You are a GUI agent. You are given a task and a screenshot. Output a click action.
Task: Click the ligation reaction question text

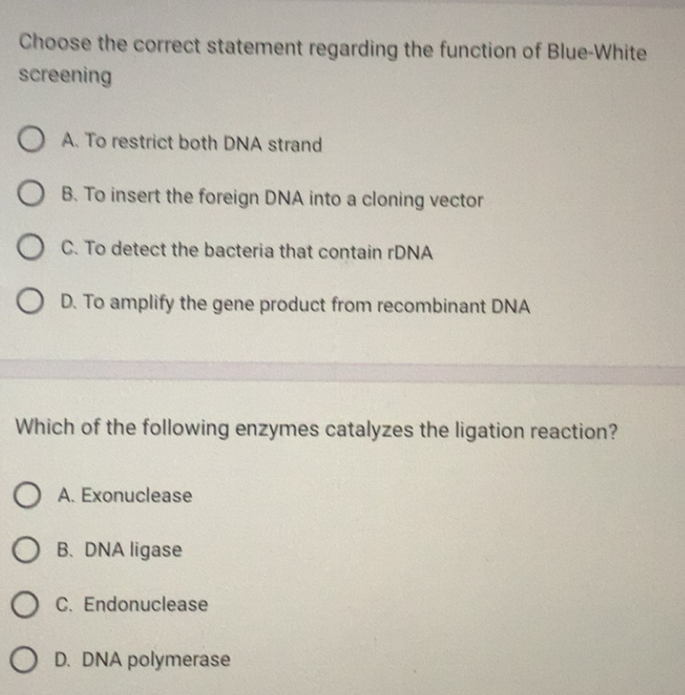317,429
